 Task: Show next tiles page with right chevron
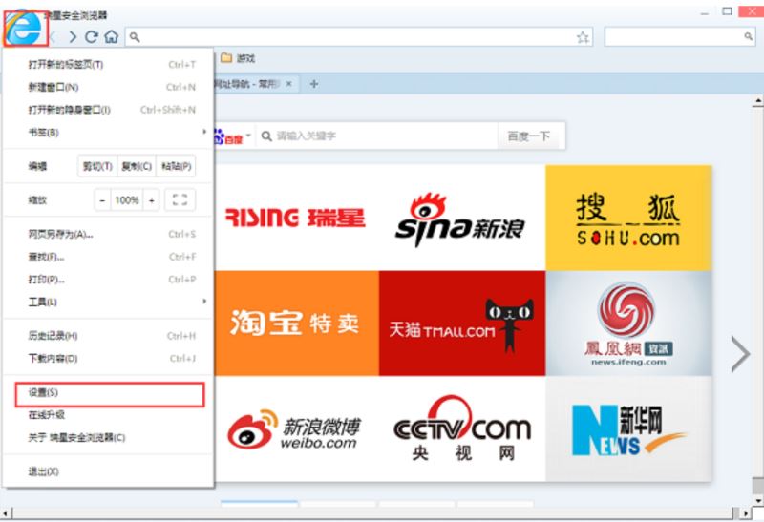(x=741, y=354)
